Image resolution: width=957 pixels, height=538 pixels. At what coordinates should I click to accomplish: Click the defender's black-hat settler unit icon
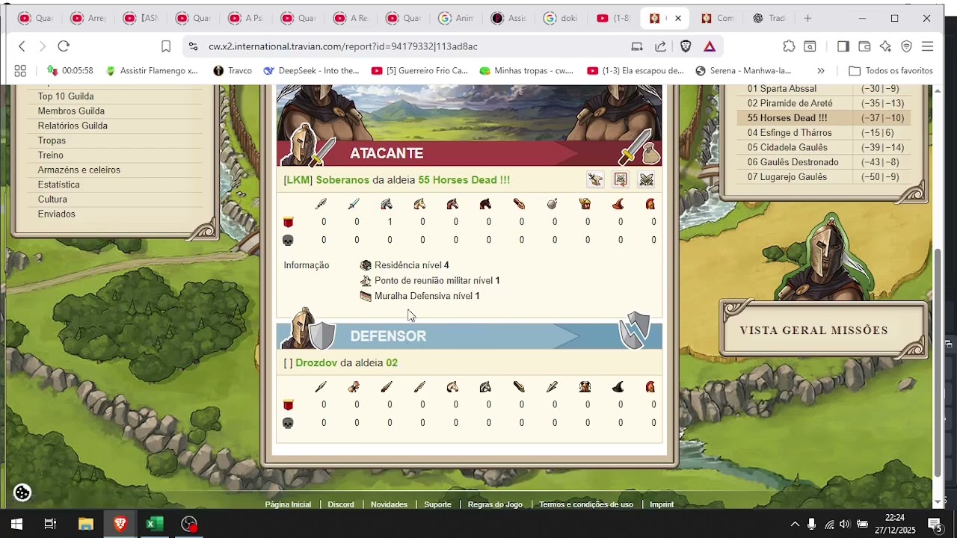[618, 386]
